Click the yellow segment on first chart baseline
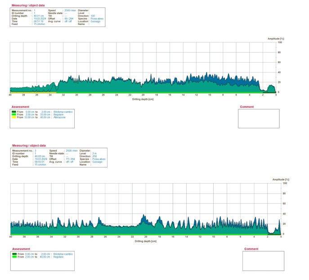 point(33,92)
